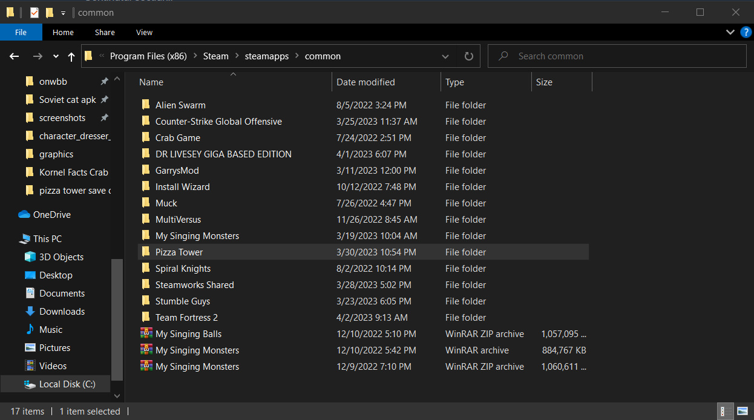Expand the ribbon with the chevron
The height and width of the screenshot is (420, 754).
(x=730, y=32)
